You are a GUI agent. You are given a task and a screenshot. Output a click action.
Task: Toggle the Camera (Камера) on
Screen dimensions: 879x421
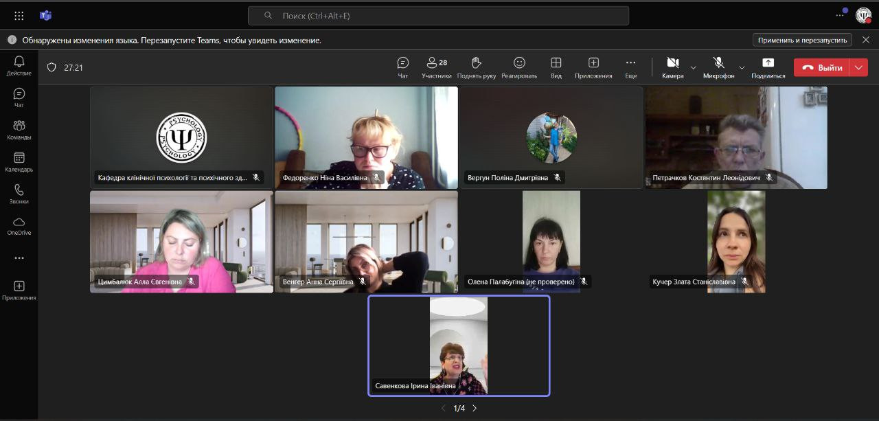(673, 67)
